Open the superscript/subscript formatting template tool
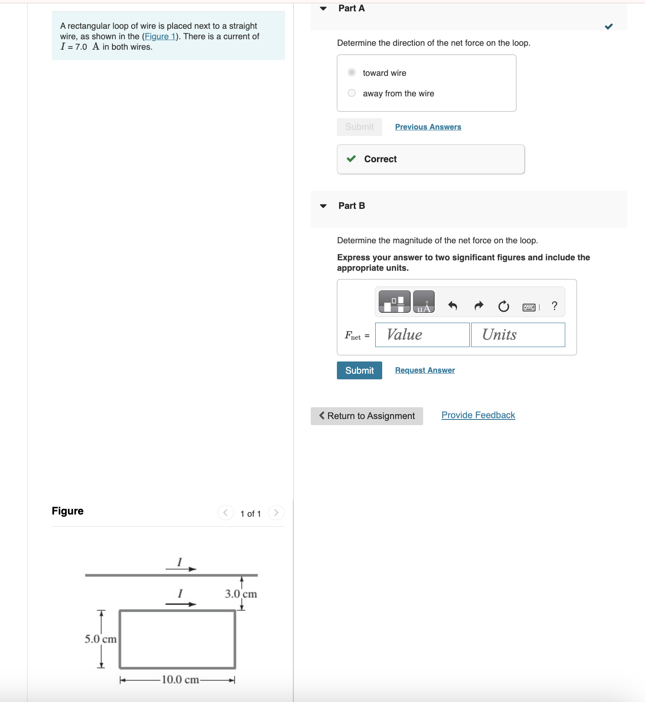Viewport: 645px width, 702px height. 394,301
